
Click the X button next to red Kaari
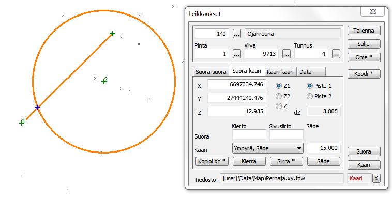tap(376, 178)
